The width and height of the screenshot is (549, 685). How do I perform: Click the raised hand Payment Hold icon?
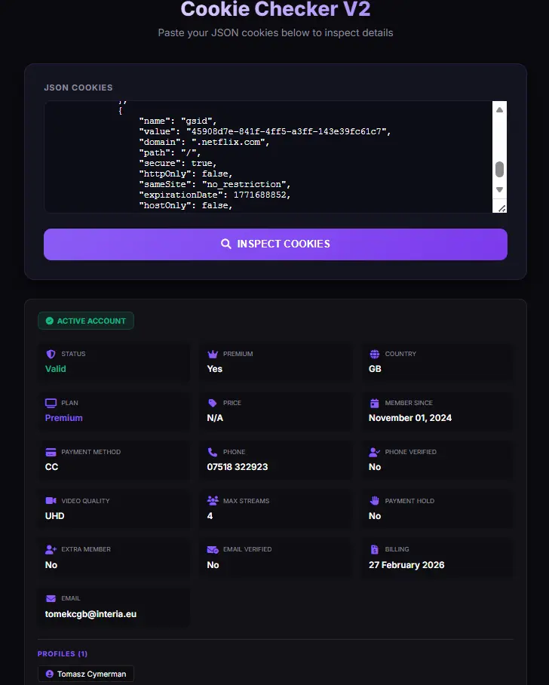[x=374, y=501]
